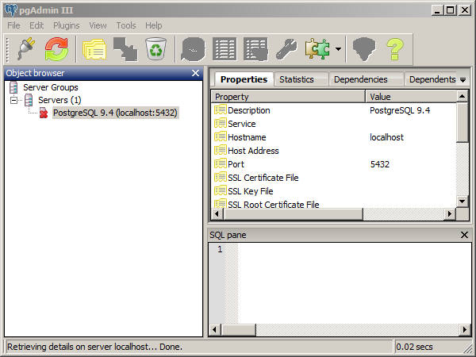Open the File menu
Image resolution: width=476 pixels, height=357 pixels.
tap(13, 25)
